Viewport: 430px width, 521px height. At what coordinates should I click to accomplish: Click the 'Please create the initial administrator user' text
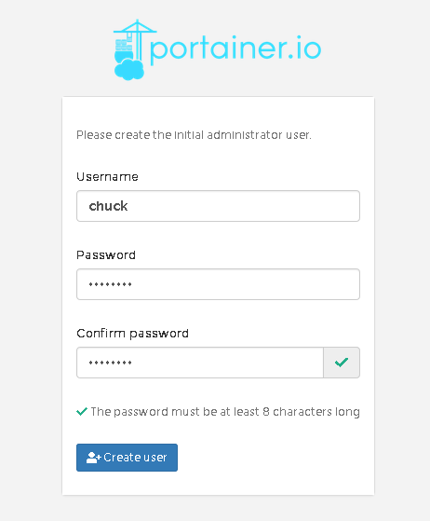[195, 135]
